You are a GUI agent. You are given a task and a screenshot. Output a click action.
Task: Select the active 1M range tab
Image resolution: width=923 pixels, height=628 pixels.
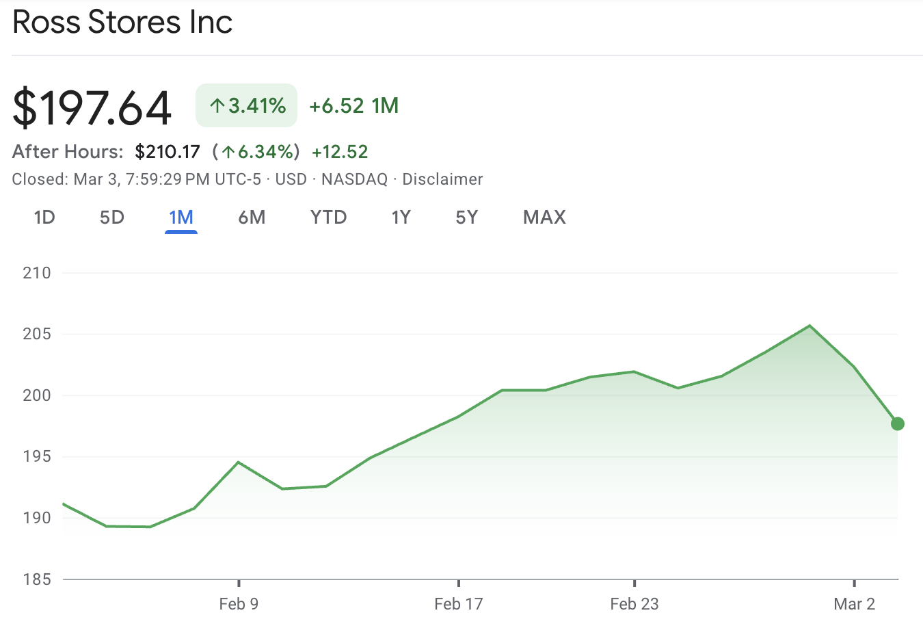coord(181,218)
